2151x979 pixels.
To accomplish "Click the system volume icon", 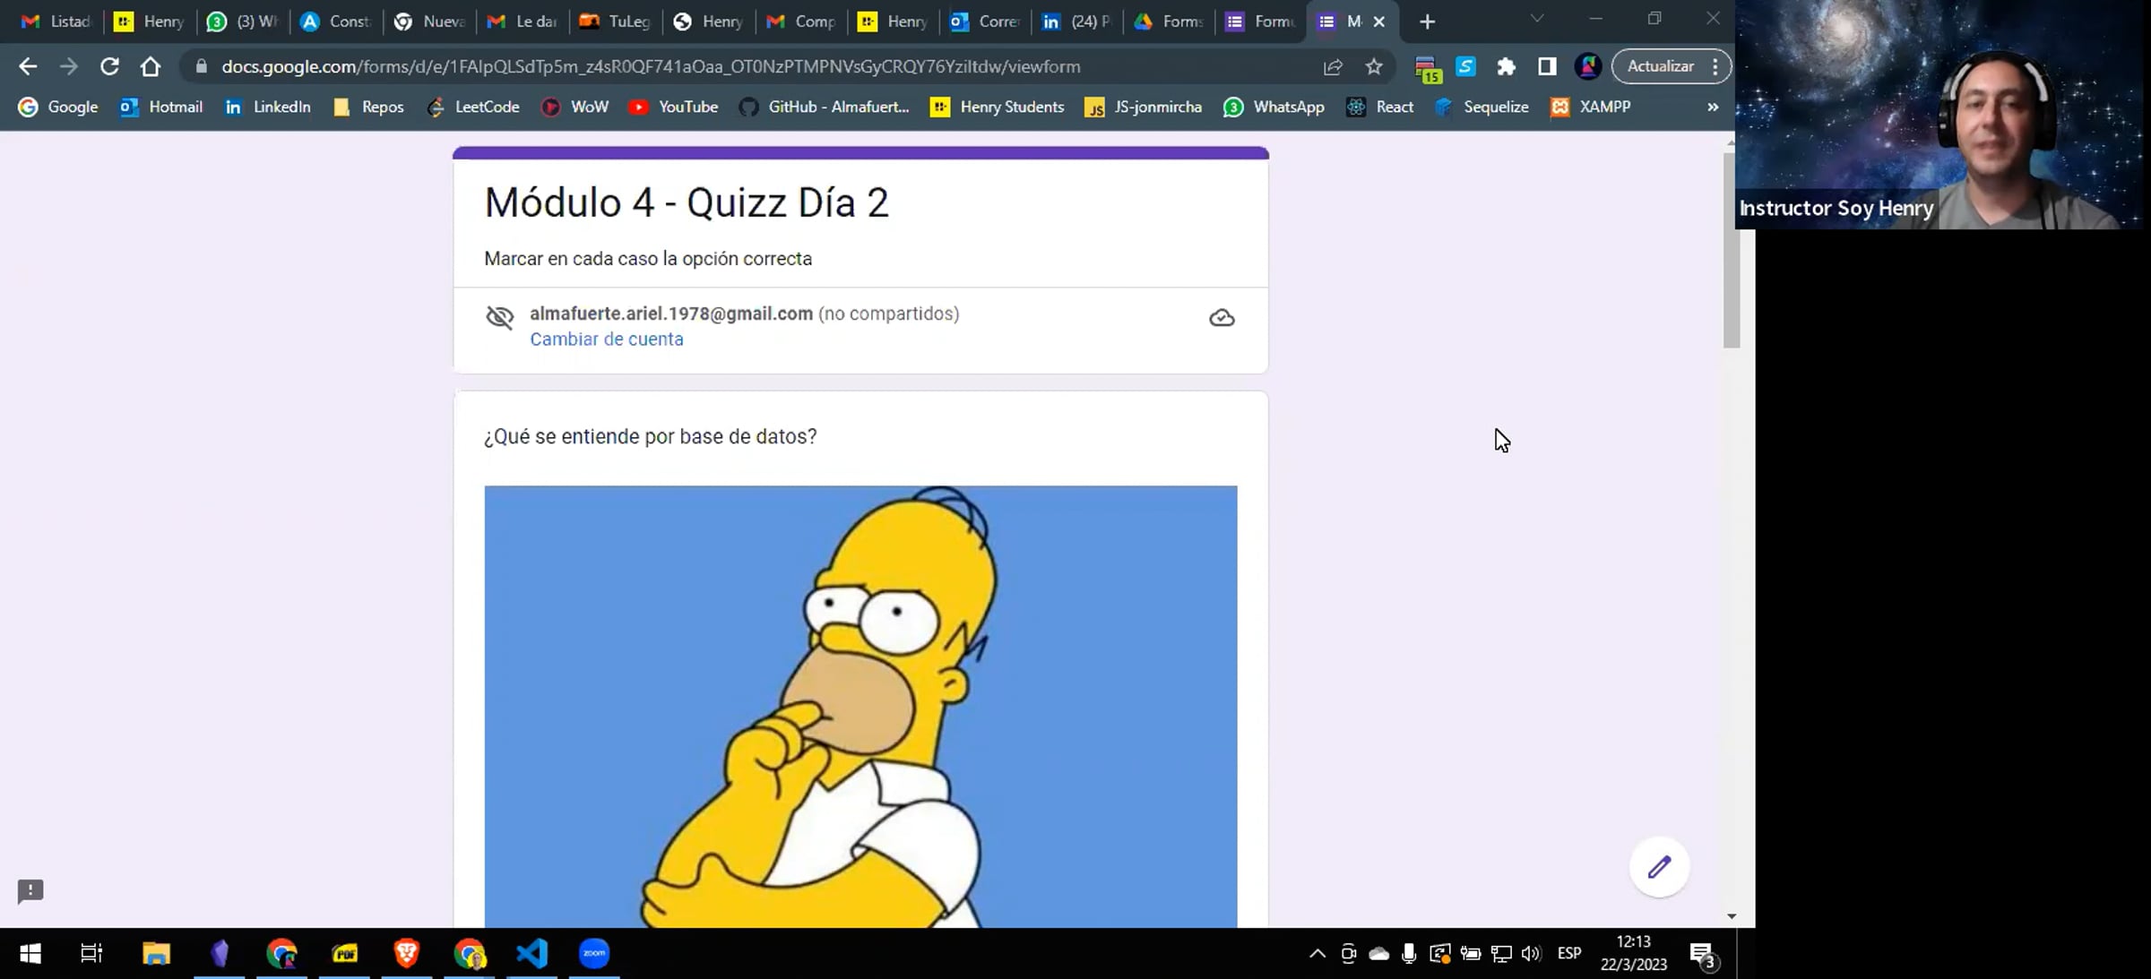I will pyautogui.click(x=1531, y=953).
